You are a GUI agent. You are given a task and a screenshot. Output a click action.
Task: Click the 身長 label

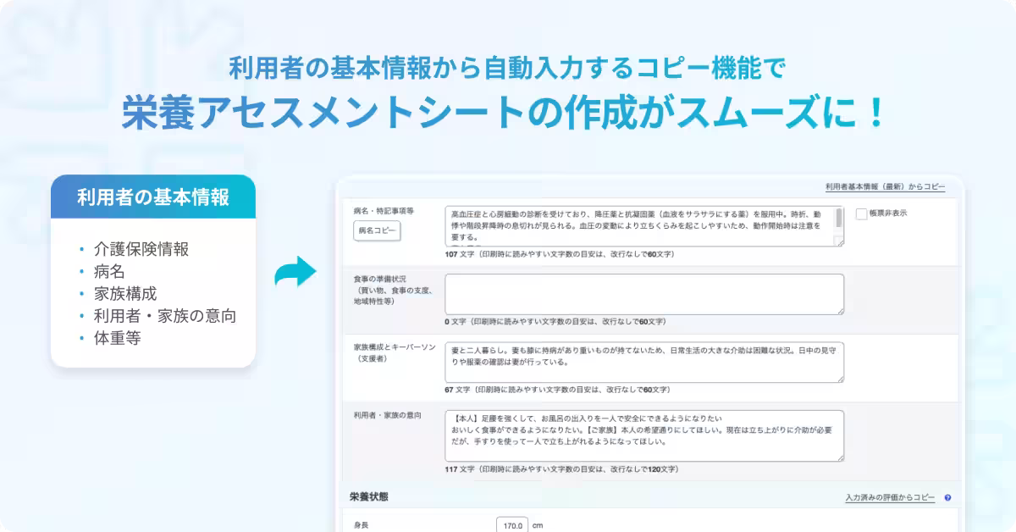pos(362,525)
